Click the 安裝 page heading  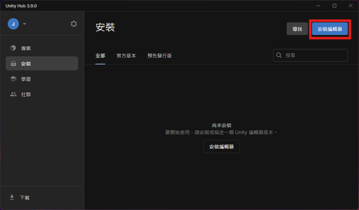[x=105, y=27]
